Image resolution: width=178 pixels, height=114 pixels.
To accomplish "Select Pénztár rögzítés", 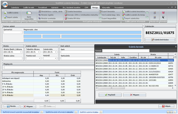I will (46, 15).
